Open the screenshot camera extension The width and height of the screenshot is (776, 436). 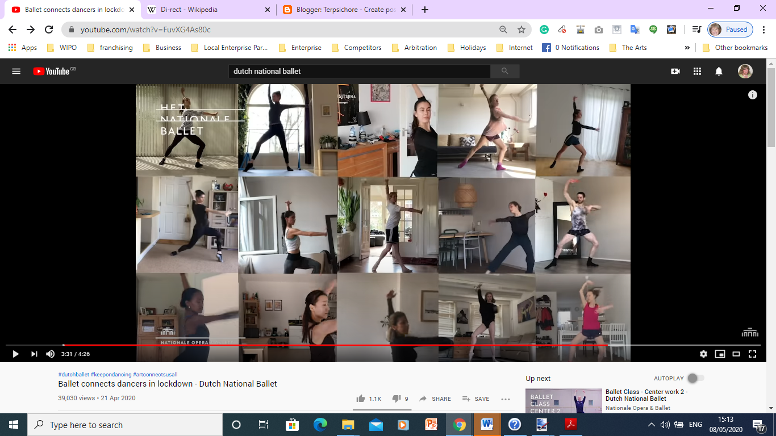[599, 30]
